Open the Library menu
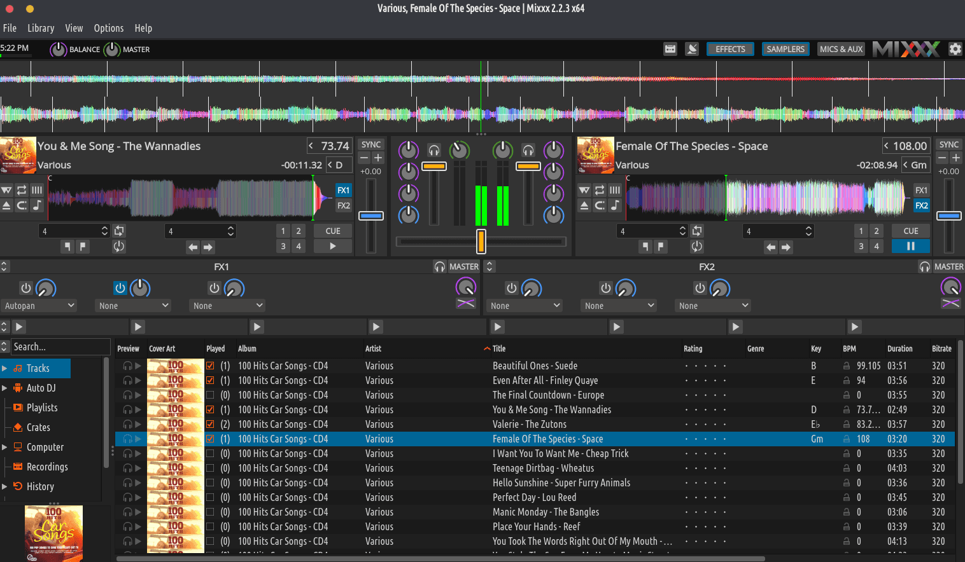965x562 pixels. (x=41, y=28)
